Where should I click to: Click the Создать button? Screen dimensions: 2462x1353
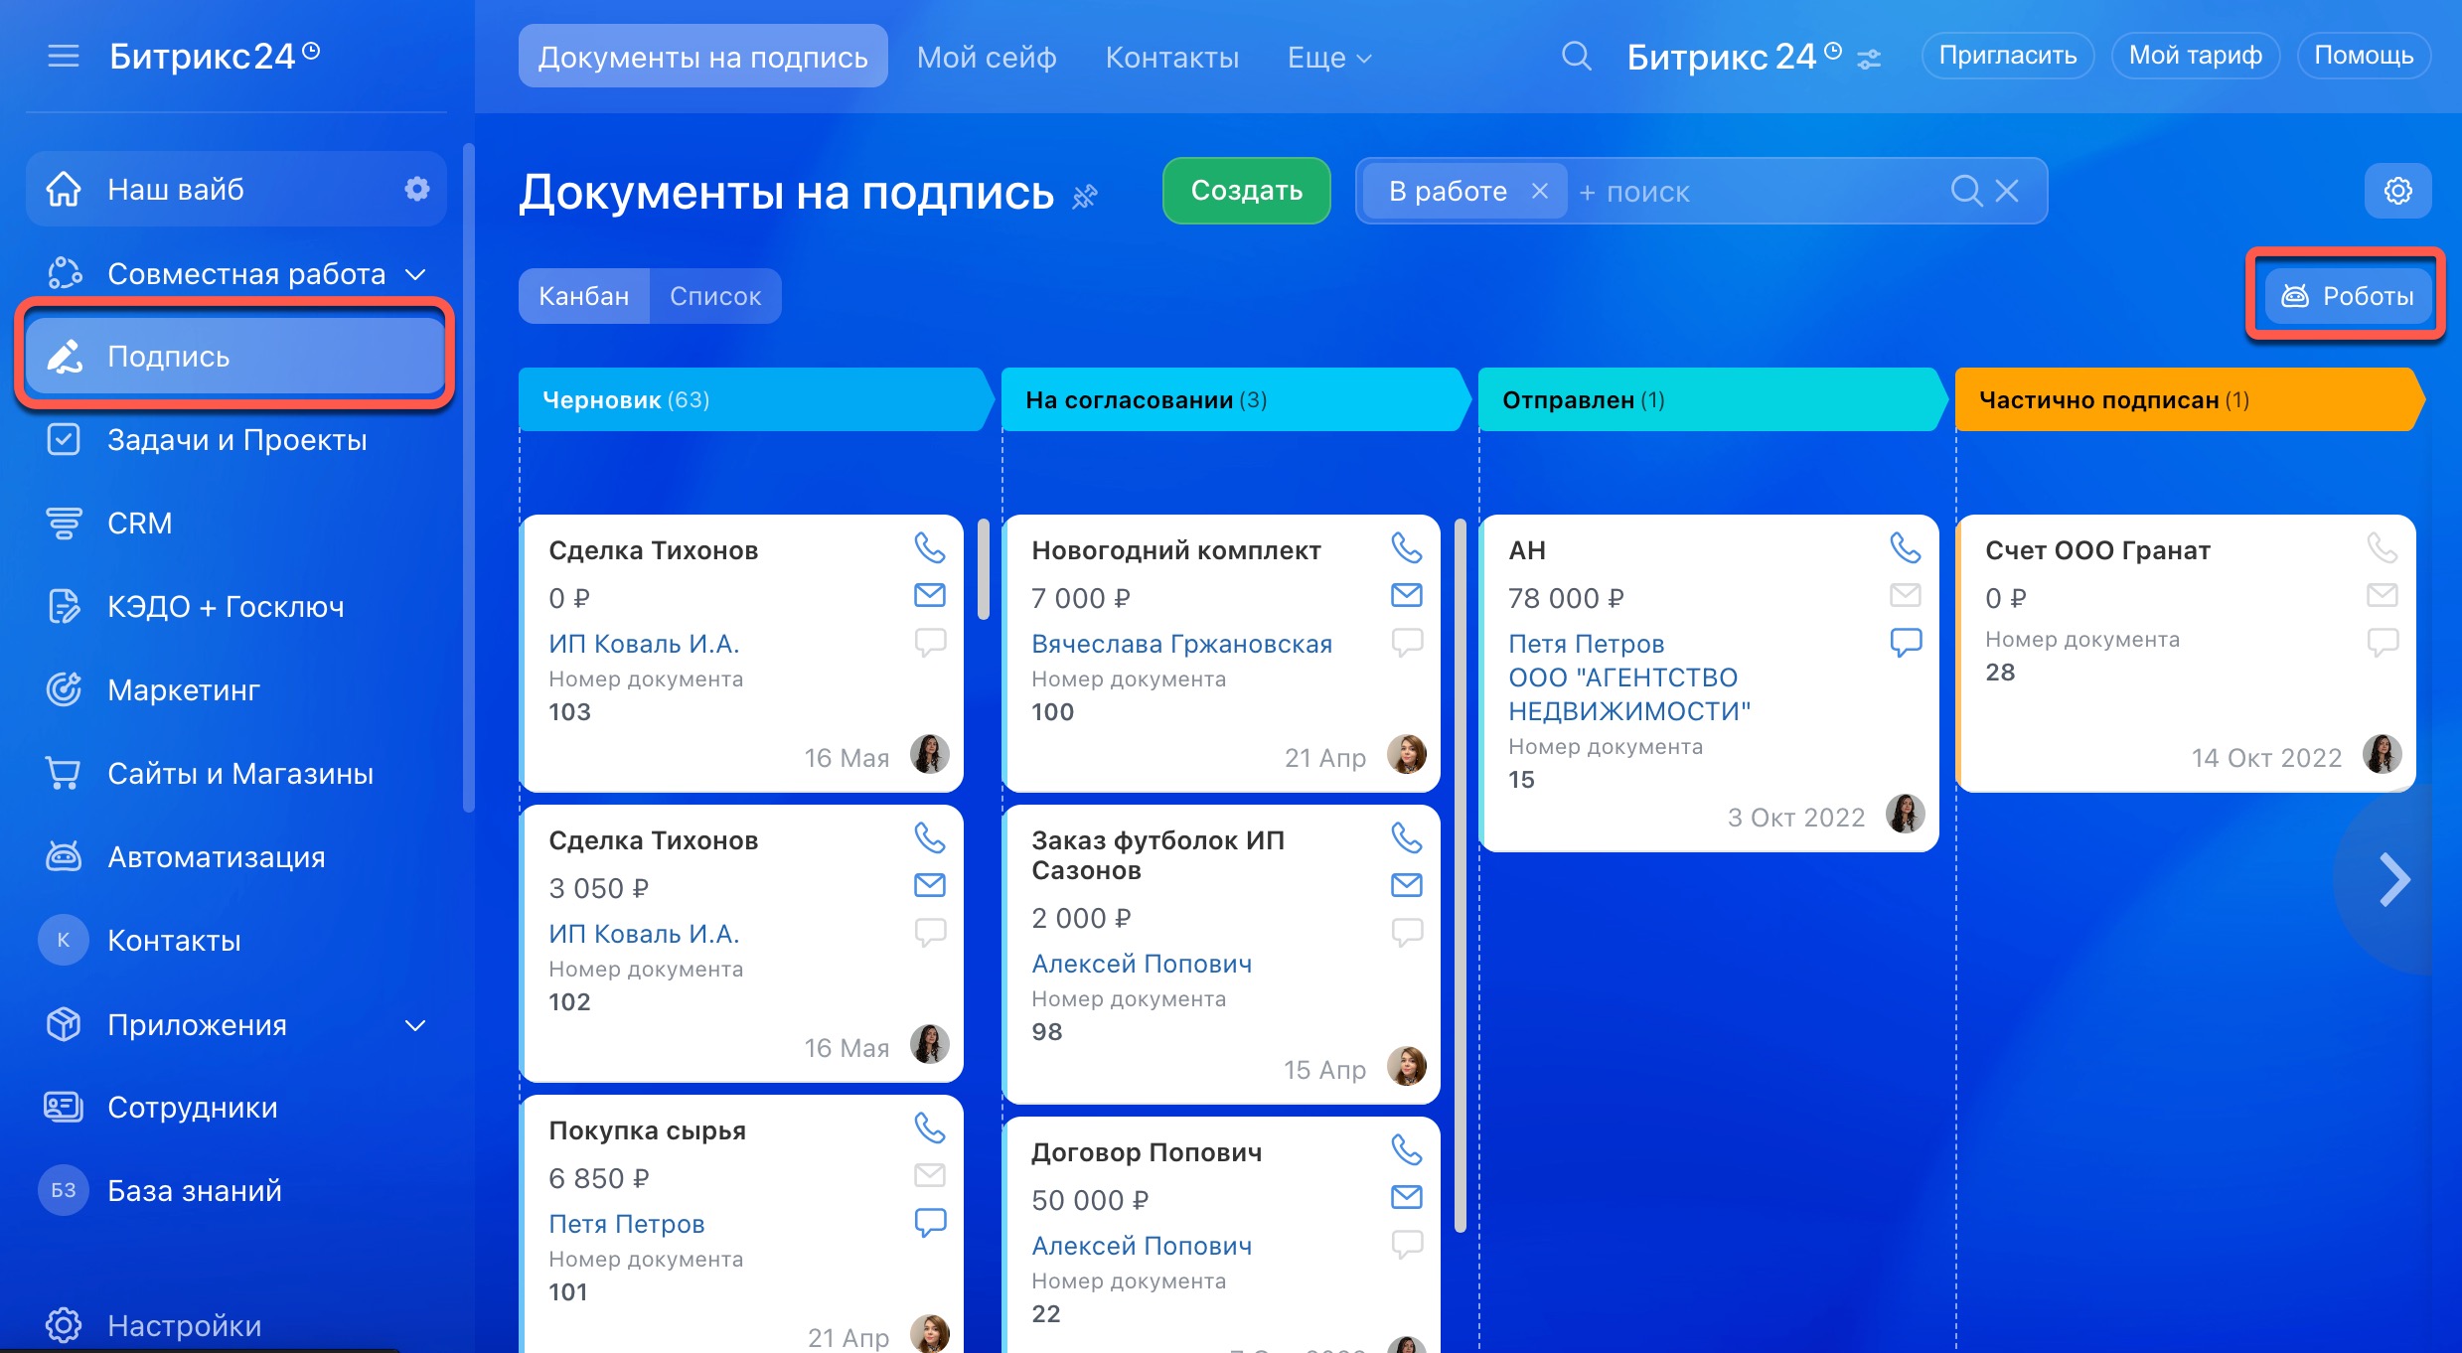pyautogui.click(x=1246, y=191)
